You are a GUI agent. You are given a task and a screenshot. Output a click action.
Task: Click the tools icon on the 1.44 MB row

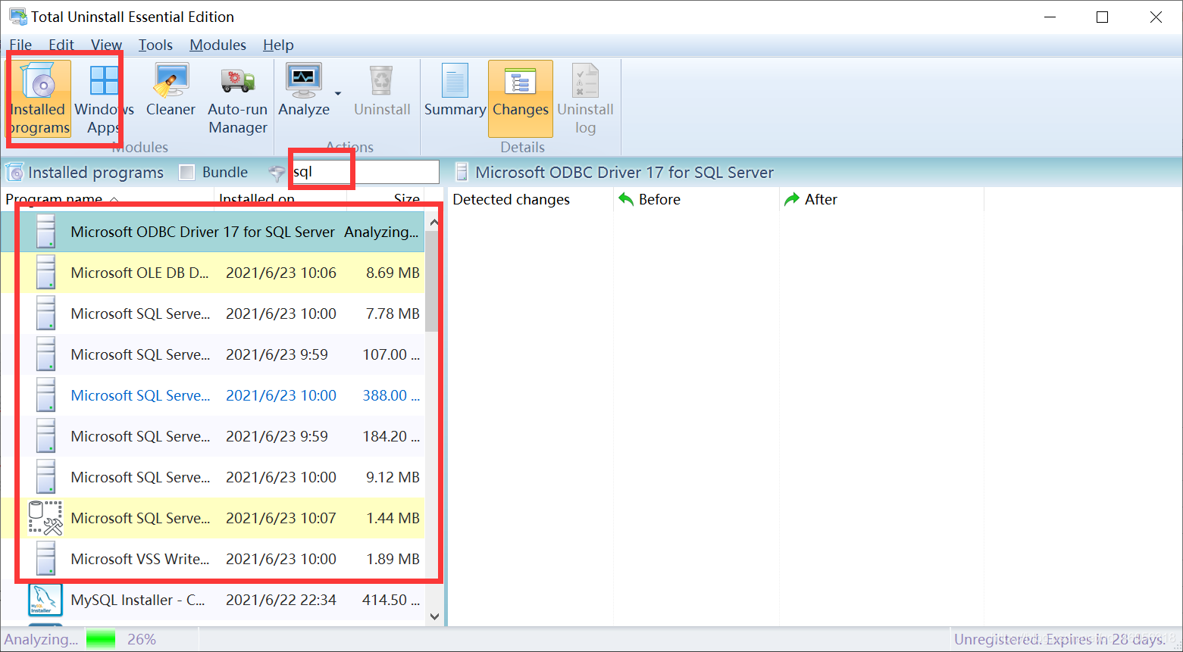(x=45, y=518)
